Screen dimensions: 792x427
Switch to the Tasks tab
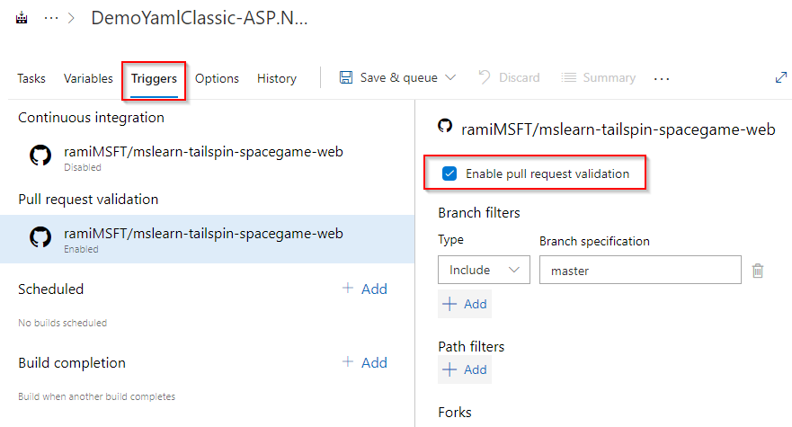click(x=31, y=78)
